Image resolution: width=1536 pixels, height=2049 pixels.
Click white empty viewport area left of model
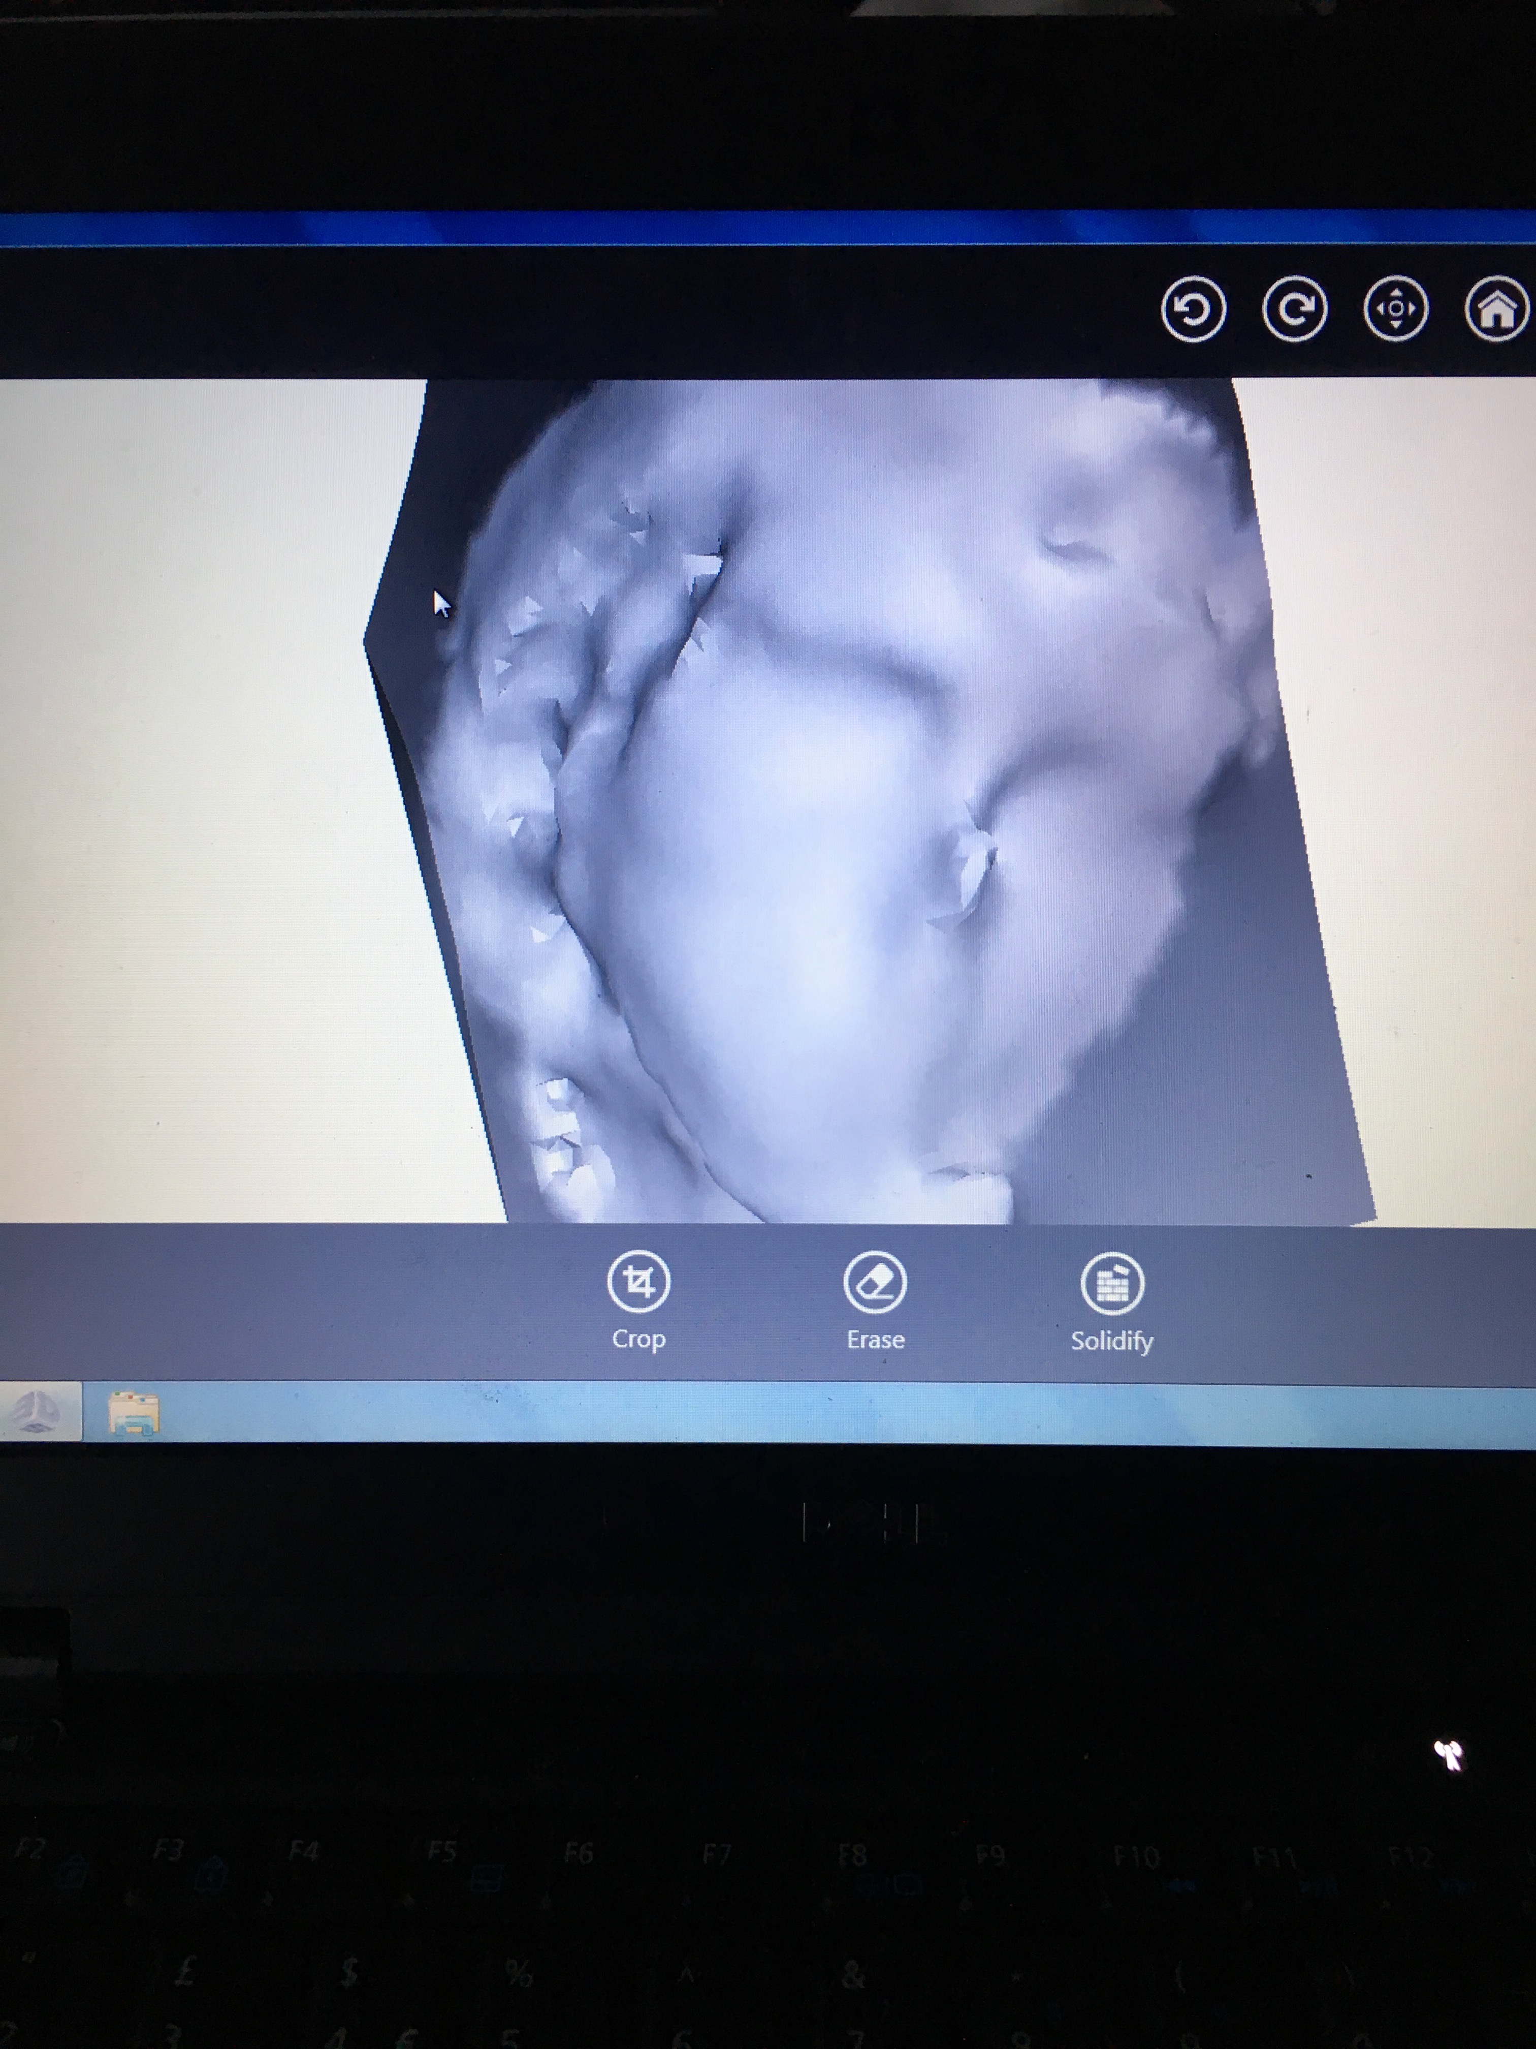(185, 787)
